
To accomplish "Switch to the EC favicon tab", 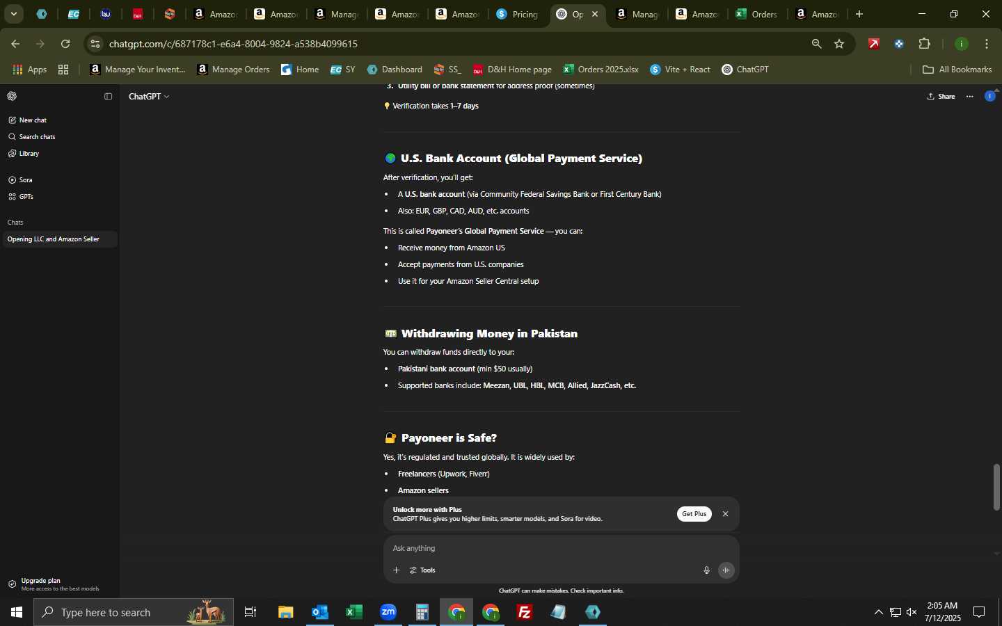I will (x=73, y=14).
